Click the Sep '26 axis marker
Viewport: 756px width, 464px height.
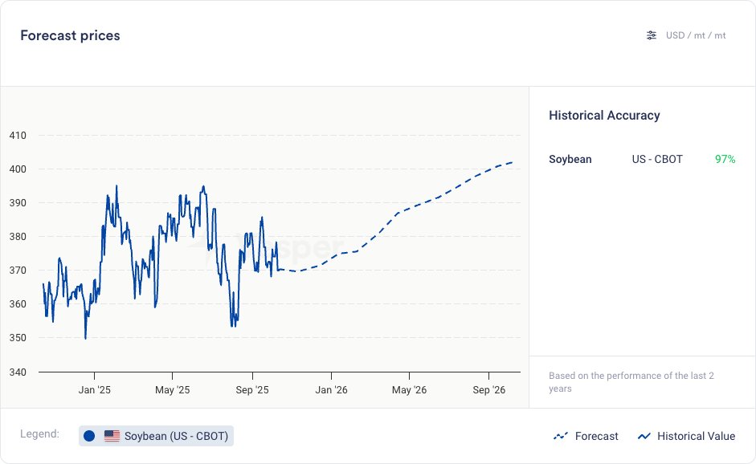point(488,390)
